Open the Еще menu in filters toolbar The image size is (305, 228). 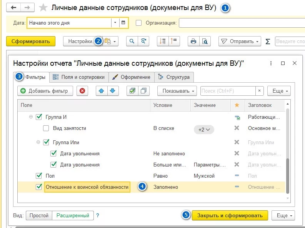pos(279,91)
